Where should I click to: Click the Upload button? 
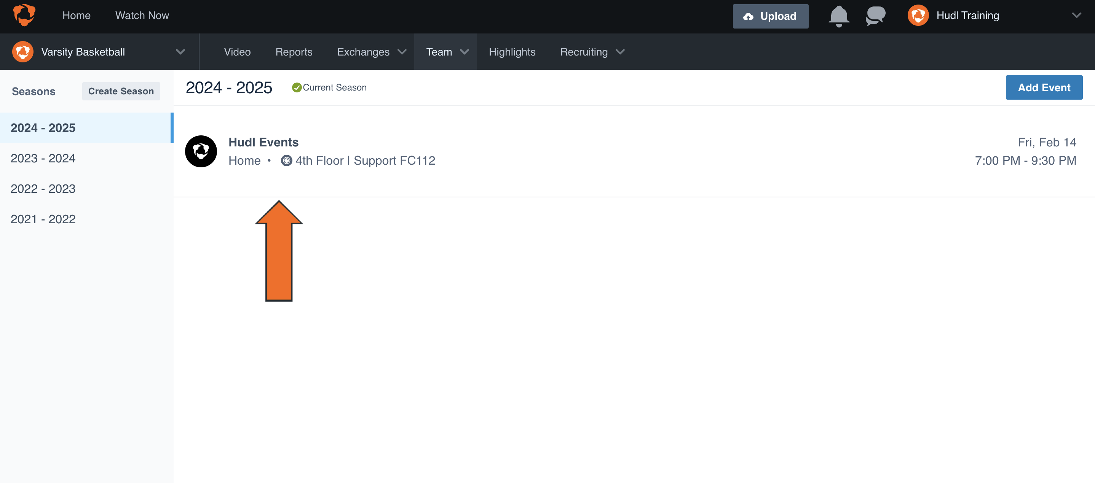coord(770,16)
